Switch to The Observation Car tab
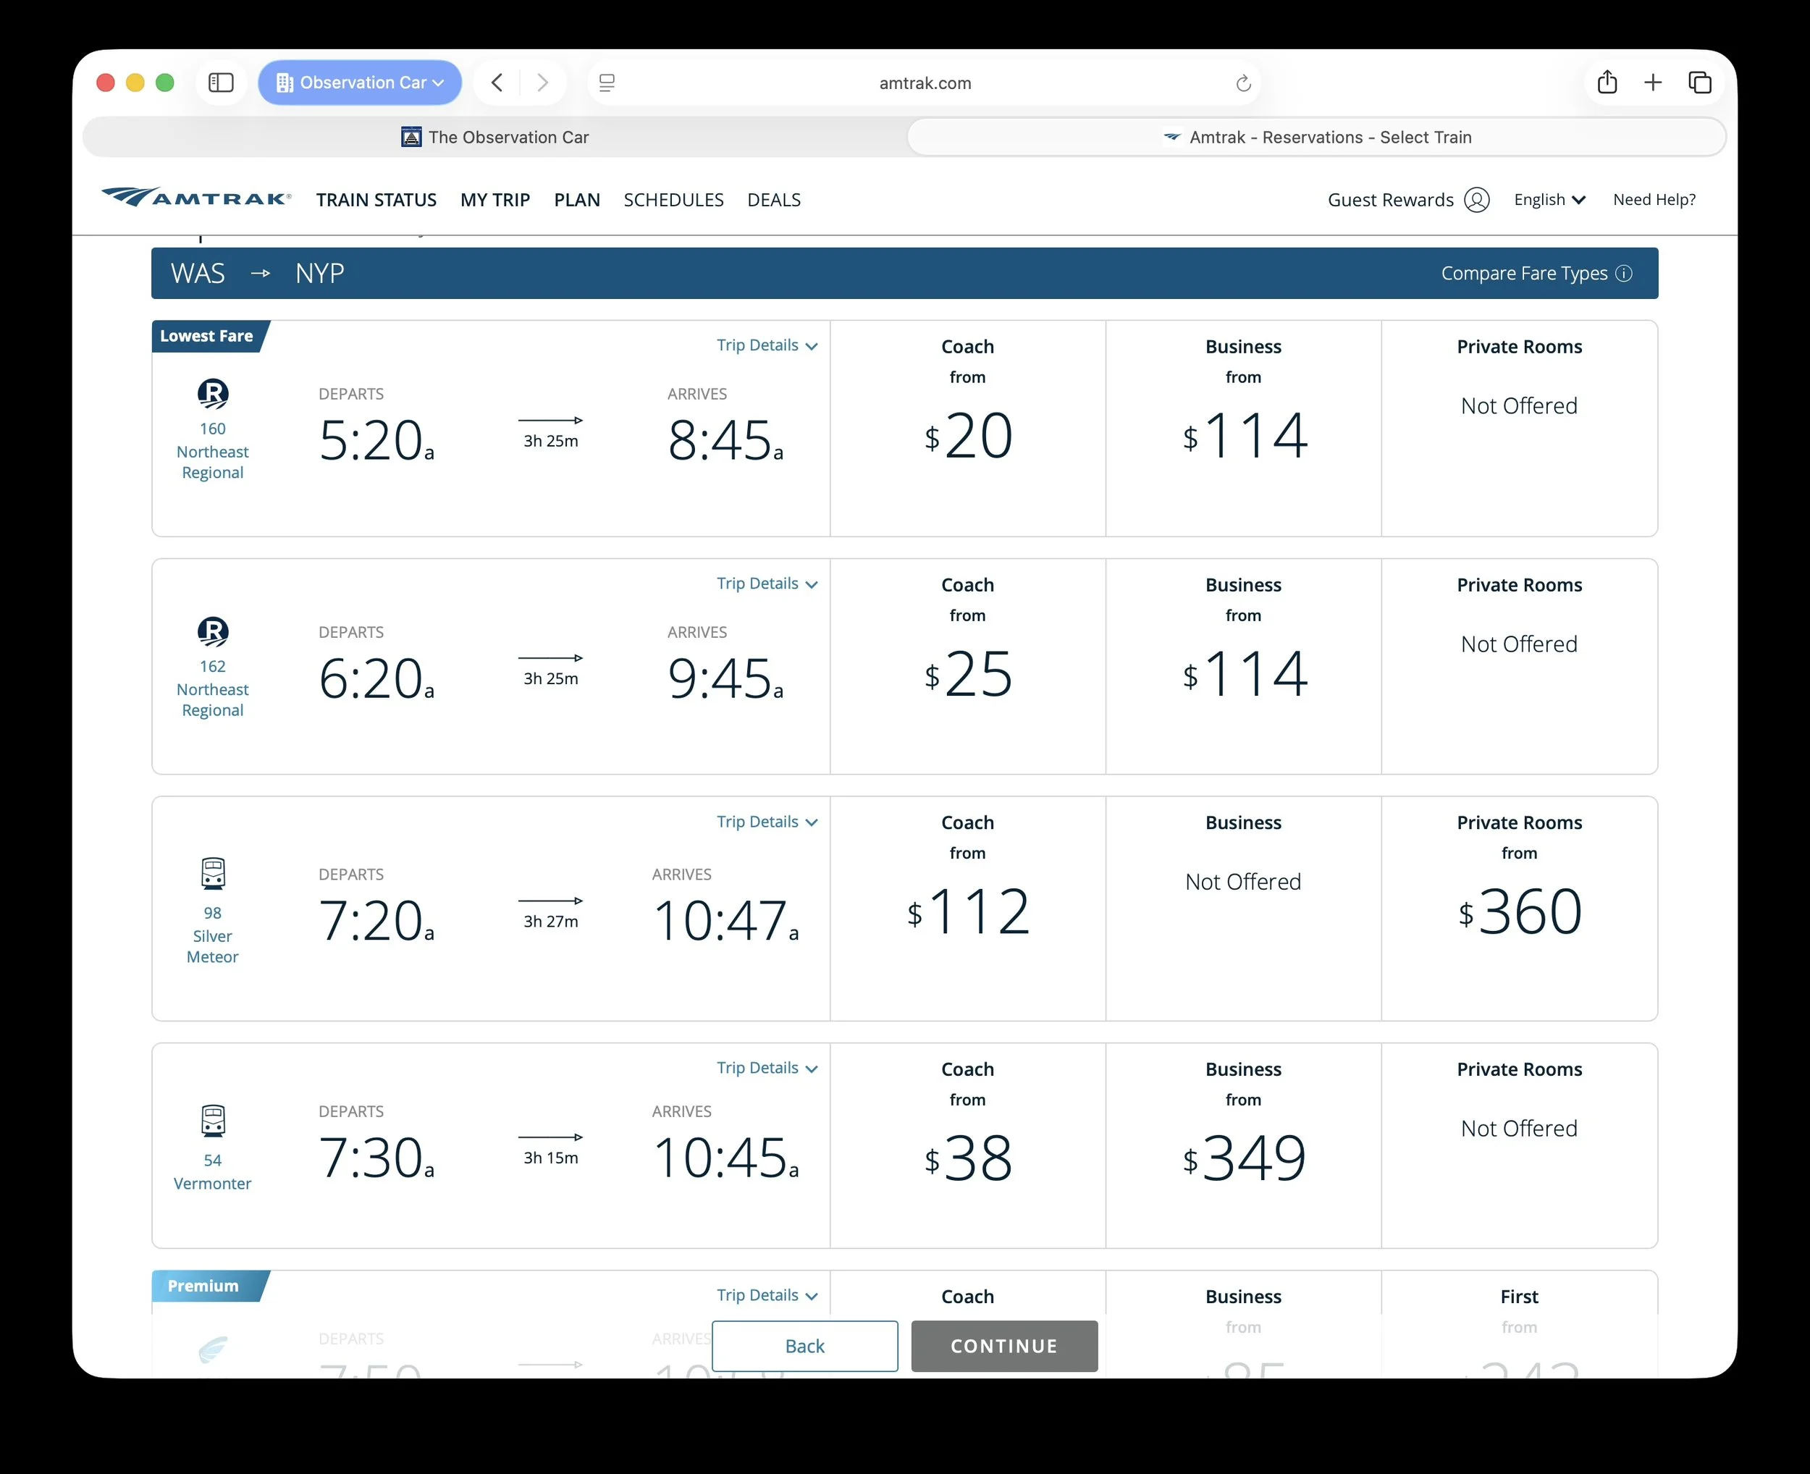This screenshot has width=1810, height=1474. point(495,138)
